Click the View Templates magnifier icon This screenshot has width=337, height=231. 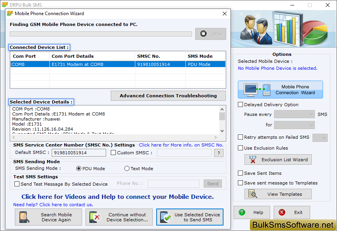[253, 194]
